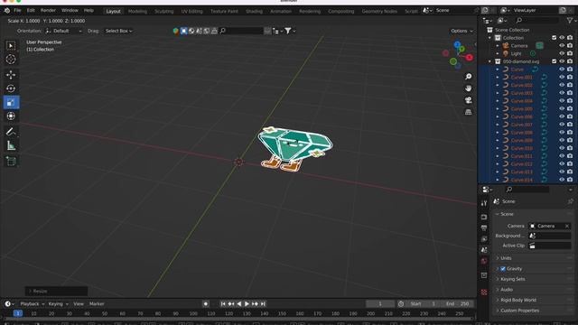Hide Camera using its eye icon

562,46
